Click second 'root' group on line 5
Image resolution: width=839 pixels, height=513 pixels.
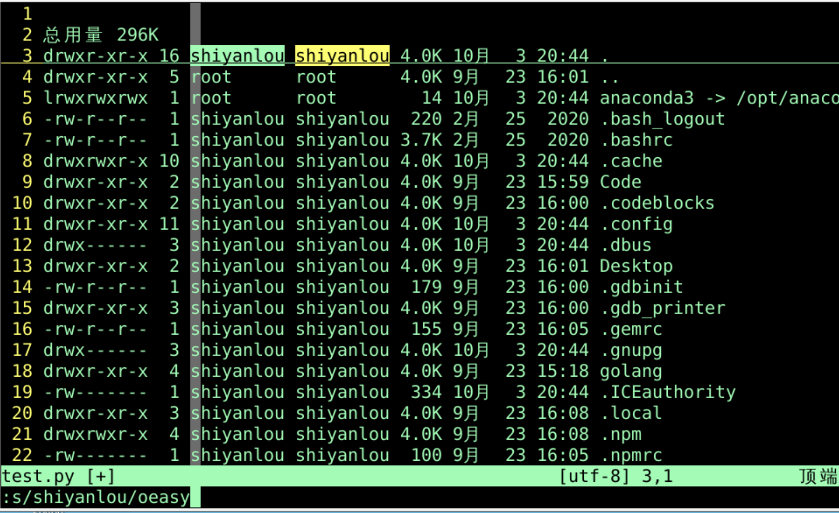316,98
